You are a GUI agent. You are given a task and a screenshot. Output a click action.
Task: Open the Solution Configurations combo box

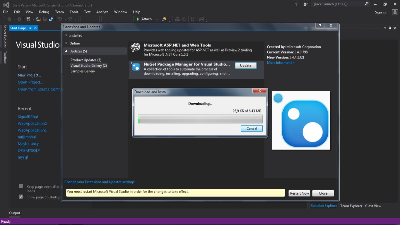(x=90, y=19)
